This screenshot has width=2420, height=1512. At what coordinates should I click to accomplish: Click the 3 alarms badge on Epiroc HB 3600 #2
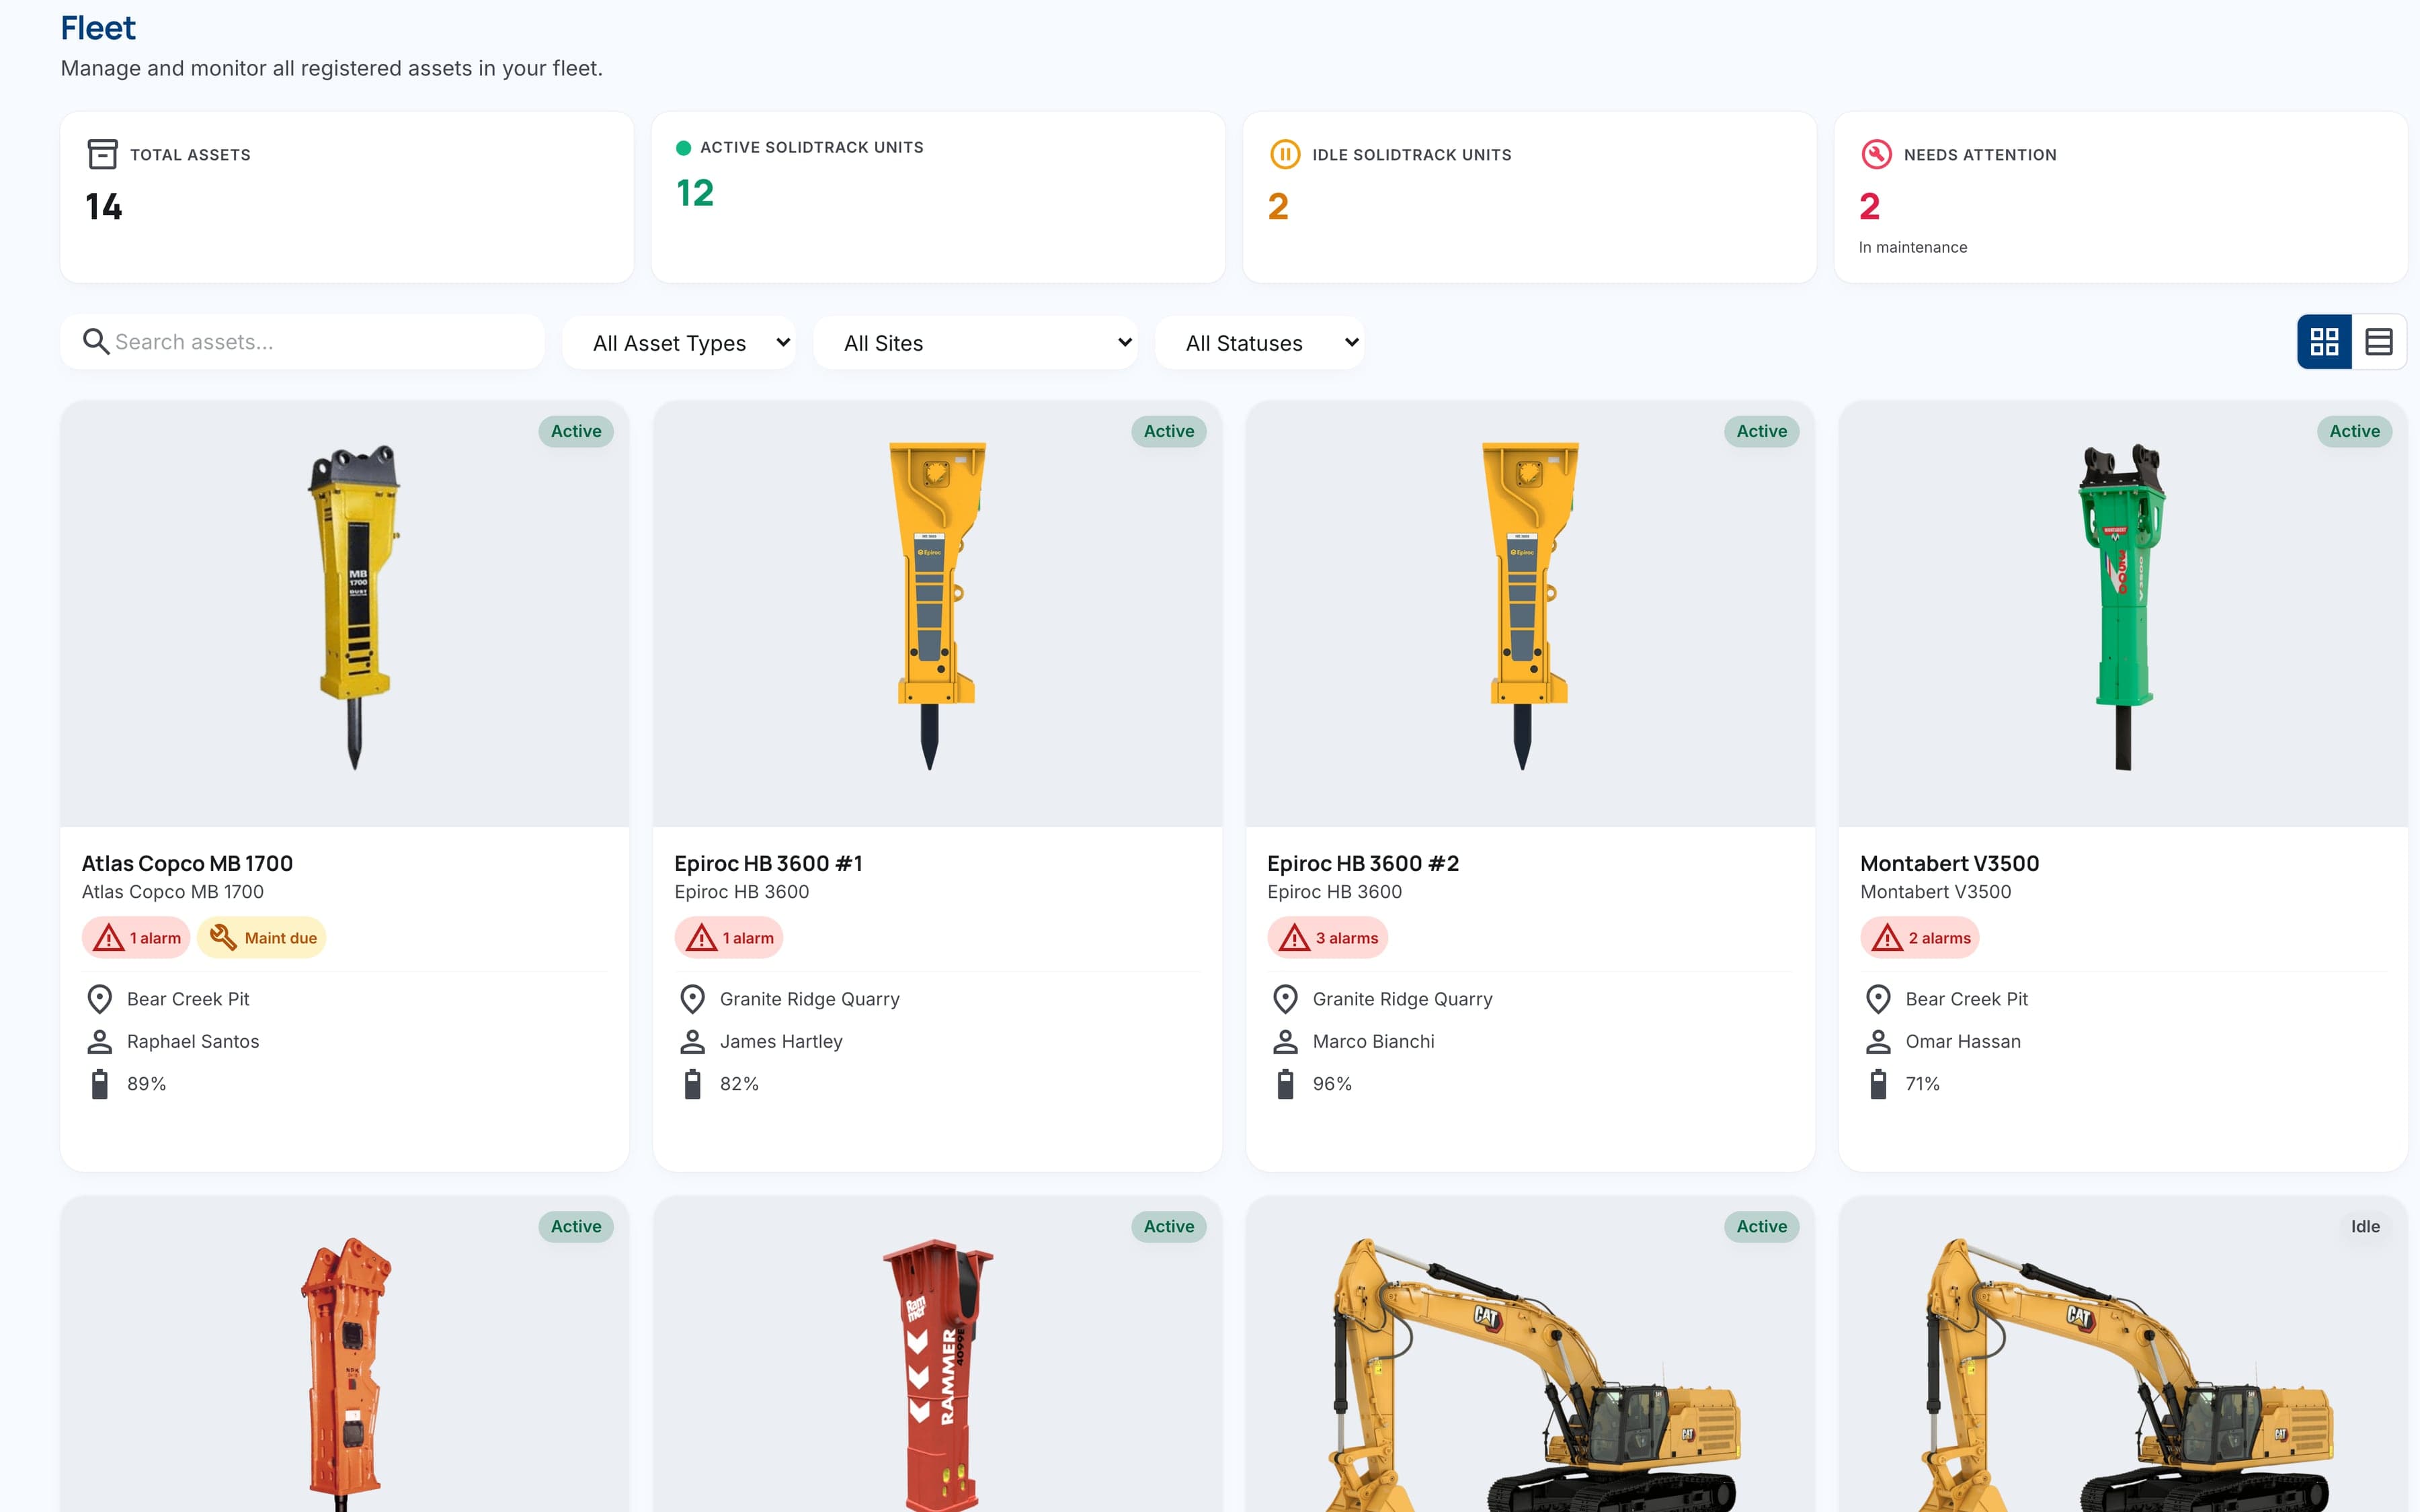(x=1327, y=938)
